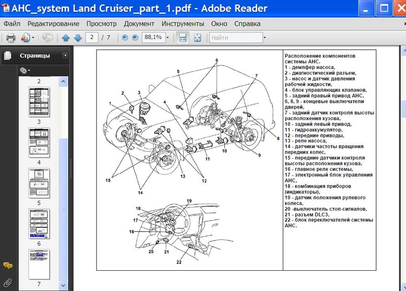This screenshot has height=291, width=406.
Task: Go to next page with down arrow
Action: 78,38
